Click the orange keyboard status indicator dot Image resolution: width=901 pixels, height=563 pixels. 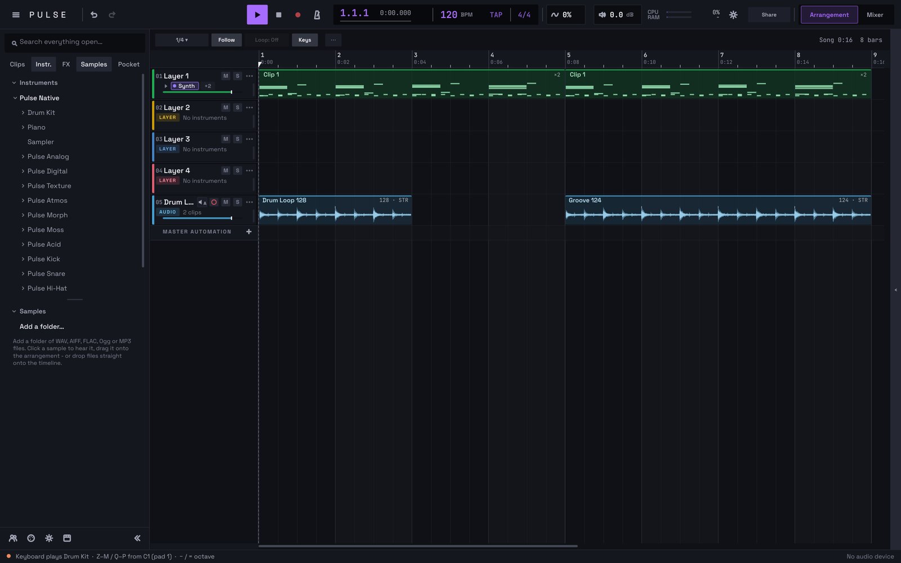(x=8, y=556)
